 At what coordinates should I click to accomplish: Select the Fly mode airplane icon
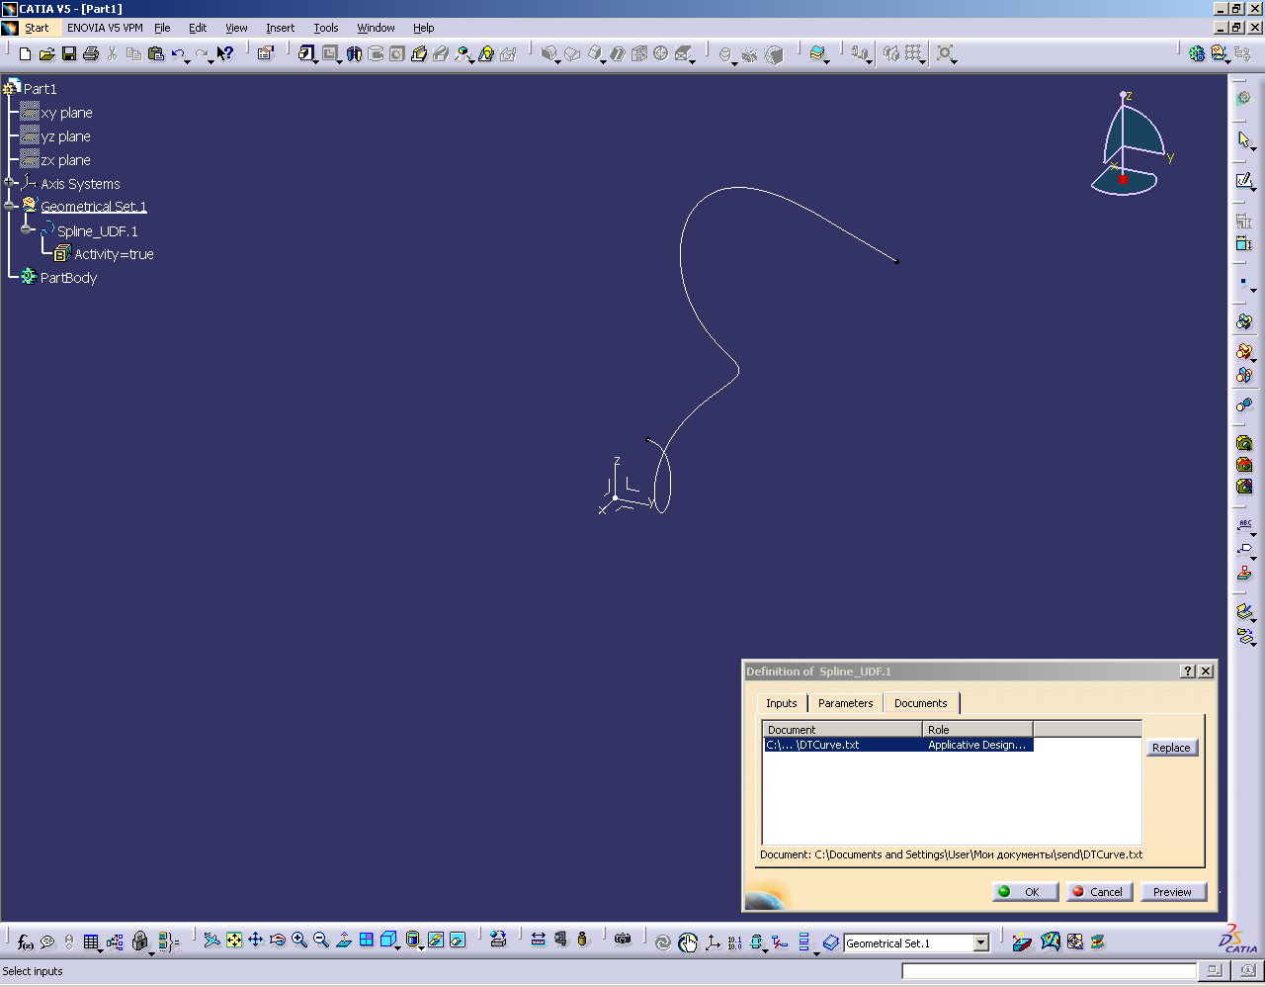(x=211, y=941)
